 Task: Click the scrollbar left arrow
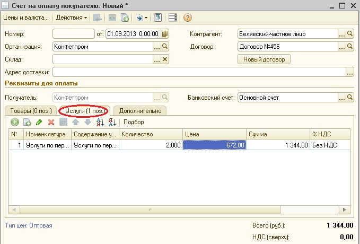(14, 210)
